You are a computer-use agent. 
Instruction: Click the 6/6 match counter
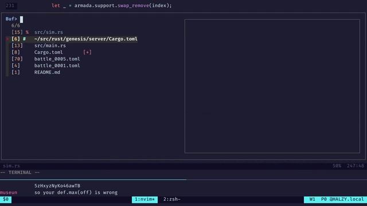coord(15,25)
